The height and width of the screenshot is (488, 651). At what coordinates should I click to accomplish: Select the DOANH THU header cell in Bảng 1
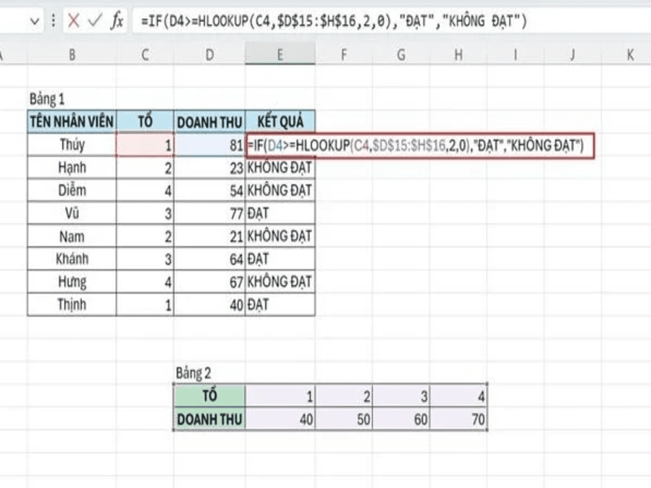(209, 121)
